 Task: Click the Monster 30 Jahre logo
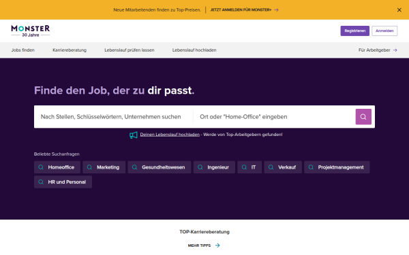31,31
